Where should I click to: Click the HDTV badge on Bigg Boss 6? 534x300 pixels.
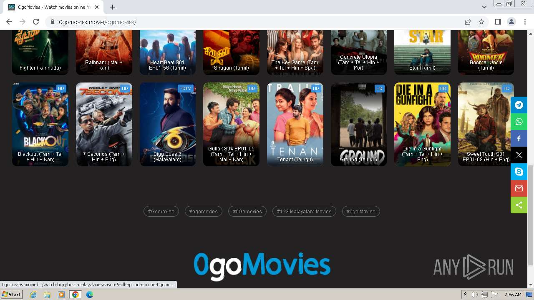click(185, 88)
